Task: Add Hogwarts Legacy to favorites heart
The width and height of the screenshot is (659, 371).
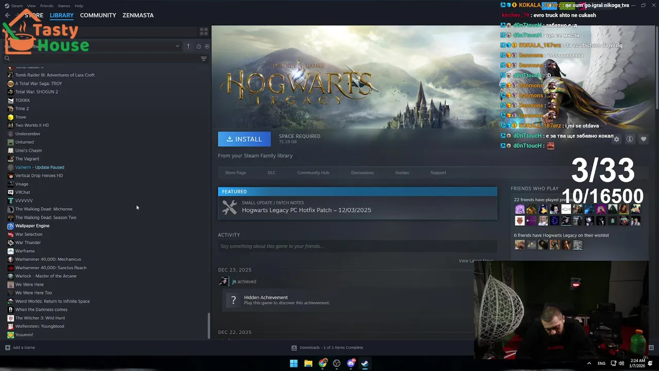Action: click(x=644, y=139)
